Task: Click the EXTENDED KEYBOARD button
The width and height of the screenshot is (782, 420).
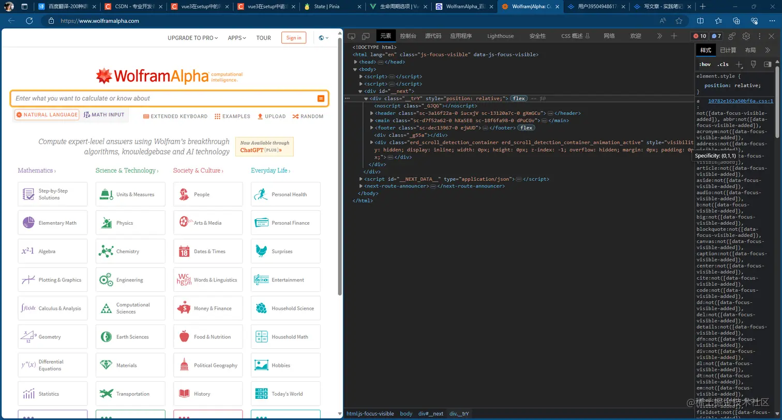Action: click(x=175, y=116)
